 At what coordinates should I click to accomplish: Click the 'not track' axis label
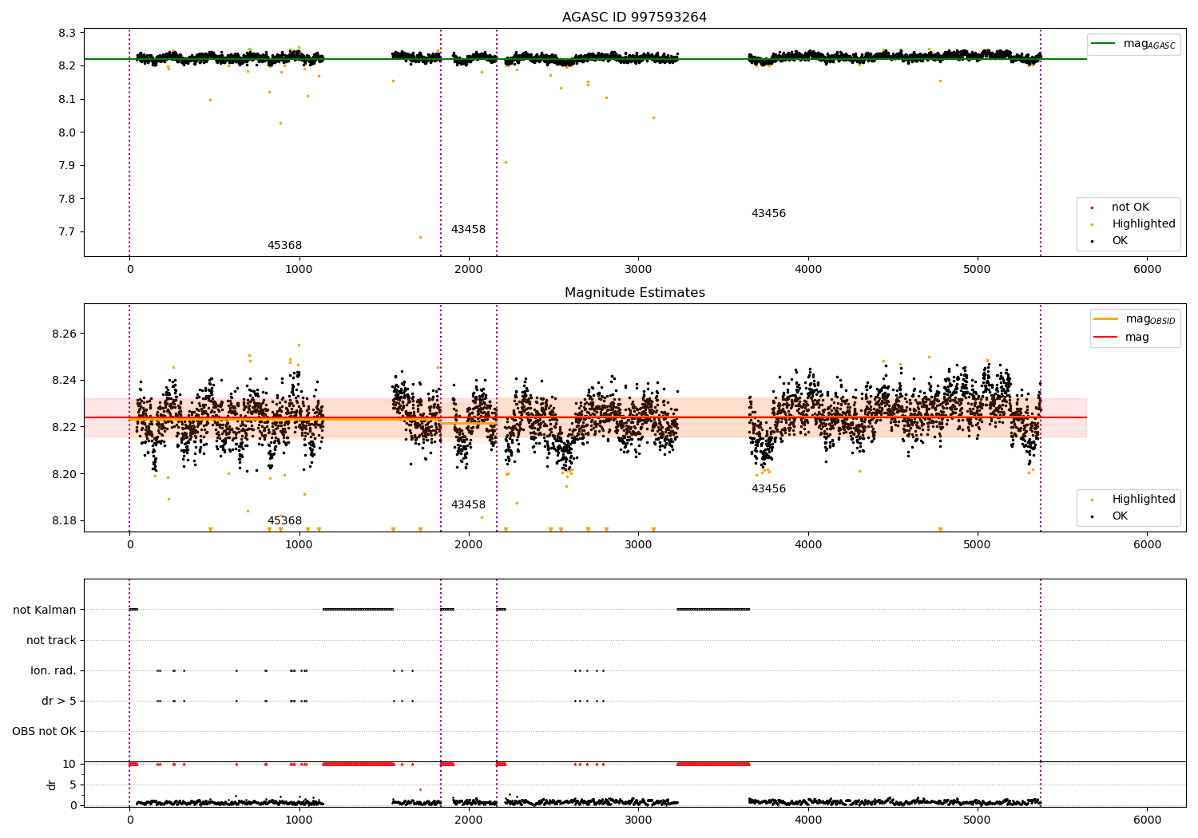click(x=51, y=640)
